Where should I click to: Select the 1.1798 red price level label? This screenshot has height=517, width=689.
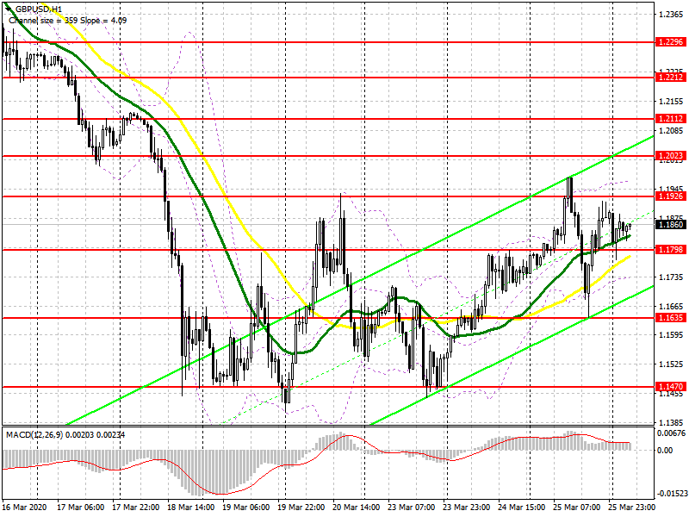671,250
